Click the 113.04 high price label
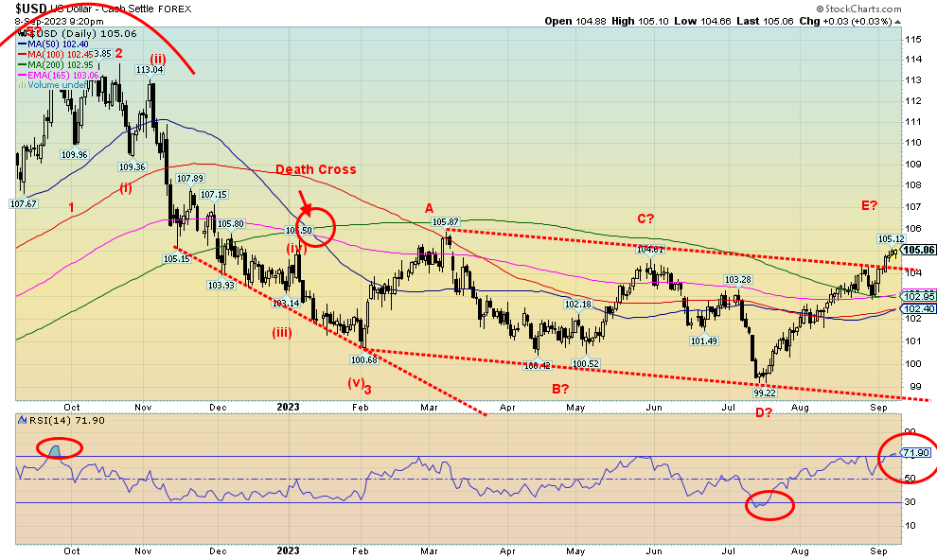Viewport: 937px width, 559px height. pyautogui.click(x=149, y=69)
